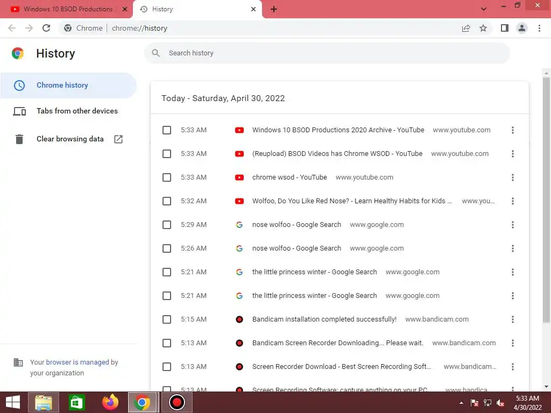Click the Clear browsing data external-link icon
This screenshot has width=551, height=413.
tap(118, 139)
